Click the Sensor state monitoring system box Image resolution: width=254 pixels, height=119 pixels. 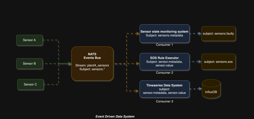(x=164, y=33)
